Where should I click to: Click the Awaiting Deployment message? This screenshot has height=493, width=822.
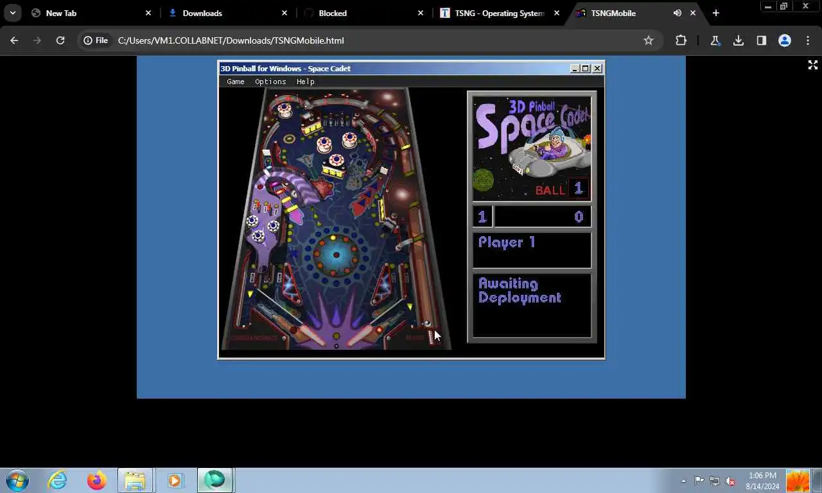coord(520,290)
